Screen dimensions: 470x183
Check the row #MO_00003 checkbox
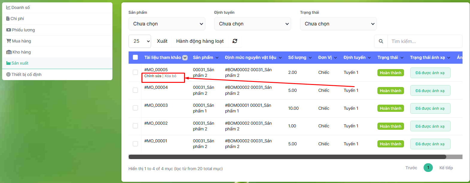coord(135,108)
